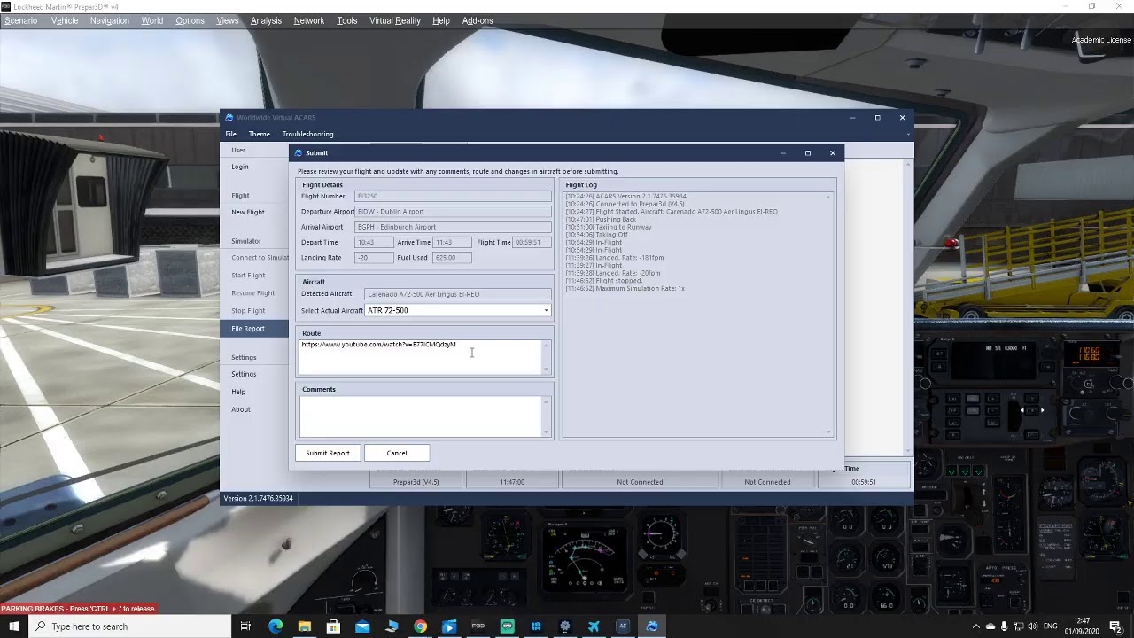This screenshot has width=1134, height=638.
Task: Cancel the Submit dialog
Action: coord(397,453)
